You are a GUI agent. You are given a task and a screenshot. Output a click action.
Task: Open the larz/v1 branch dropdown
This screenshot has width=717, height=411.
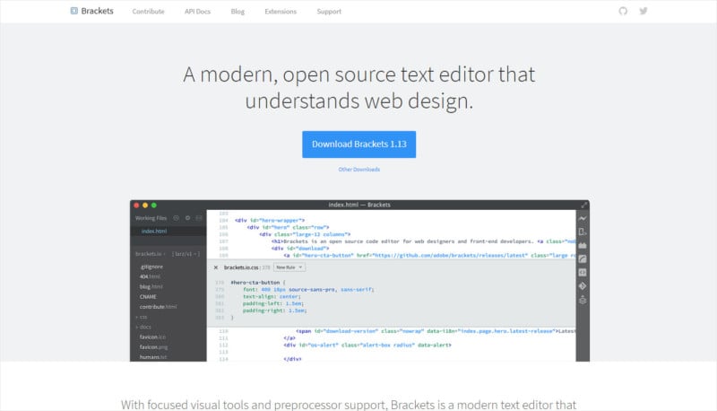[186, 254]
